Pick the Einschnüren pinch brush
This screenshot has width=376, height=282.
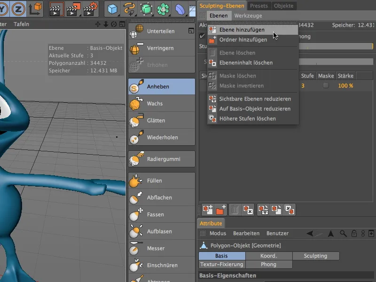pos(161,265)
